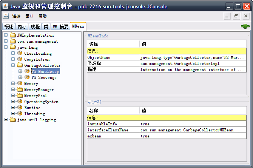Click the Compilation MBean icon
This screenshot has height=168, width=253.
point(20,59)
